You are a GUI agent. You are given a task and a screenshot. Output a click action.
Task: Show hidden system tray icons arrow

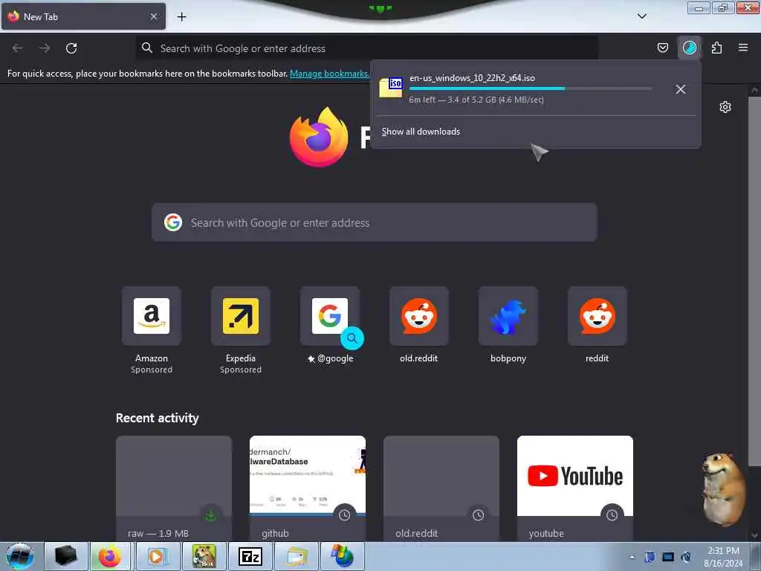pos(632,557)
